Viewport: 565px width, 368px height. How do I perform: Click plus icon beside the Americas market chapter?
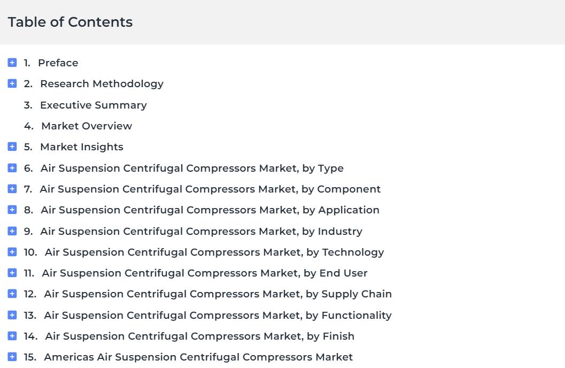[12, 357]
